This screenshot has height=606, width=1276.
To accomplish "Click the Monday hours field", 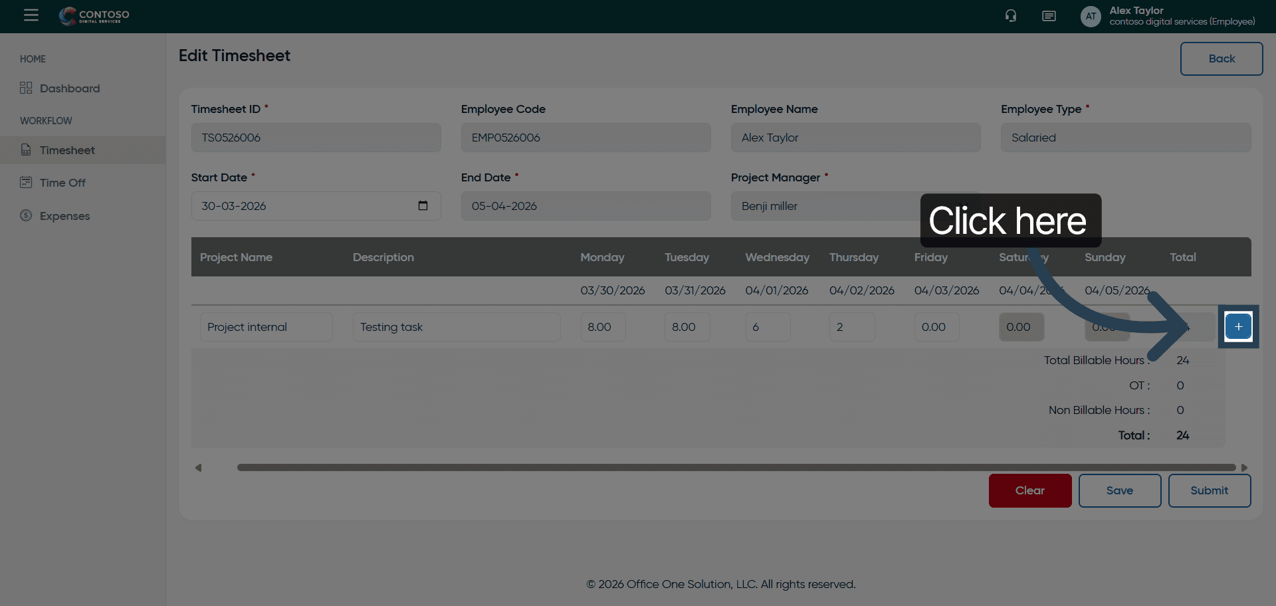I will (x=603, y=327).
